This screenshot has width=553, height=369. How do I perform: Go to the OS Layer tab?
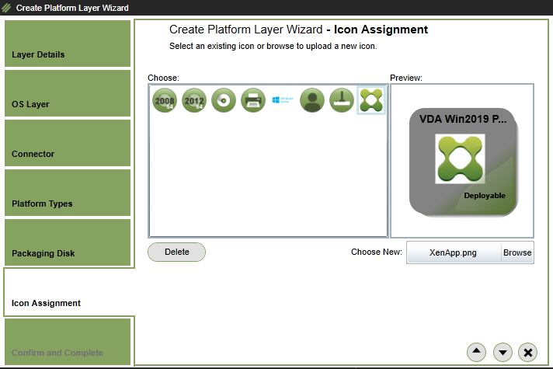coord(68,93)
